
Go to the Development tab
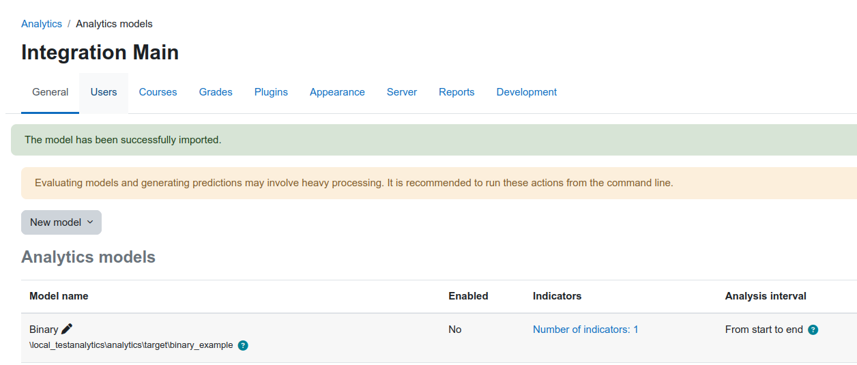527,92
